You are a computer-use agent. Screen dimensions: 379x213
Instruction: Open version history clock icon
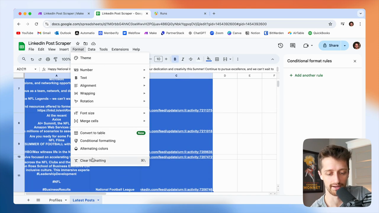click(x=280, y=46)
